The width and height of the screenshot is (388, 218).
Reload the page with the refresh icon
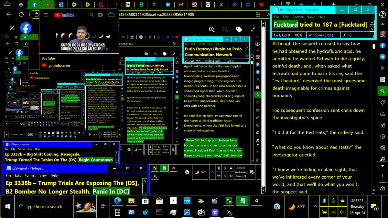point(21,15)
